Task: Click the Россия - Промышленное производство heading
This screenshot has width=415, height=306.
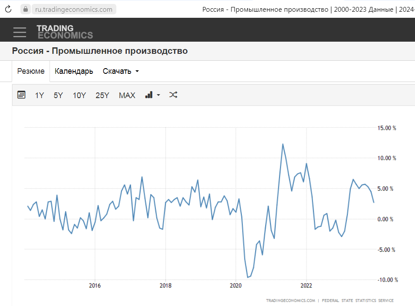Action: point(100,51)
